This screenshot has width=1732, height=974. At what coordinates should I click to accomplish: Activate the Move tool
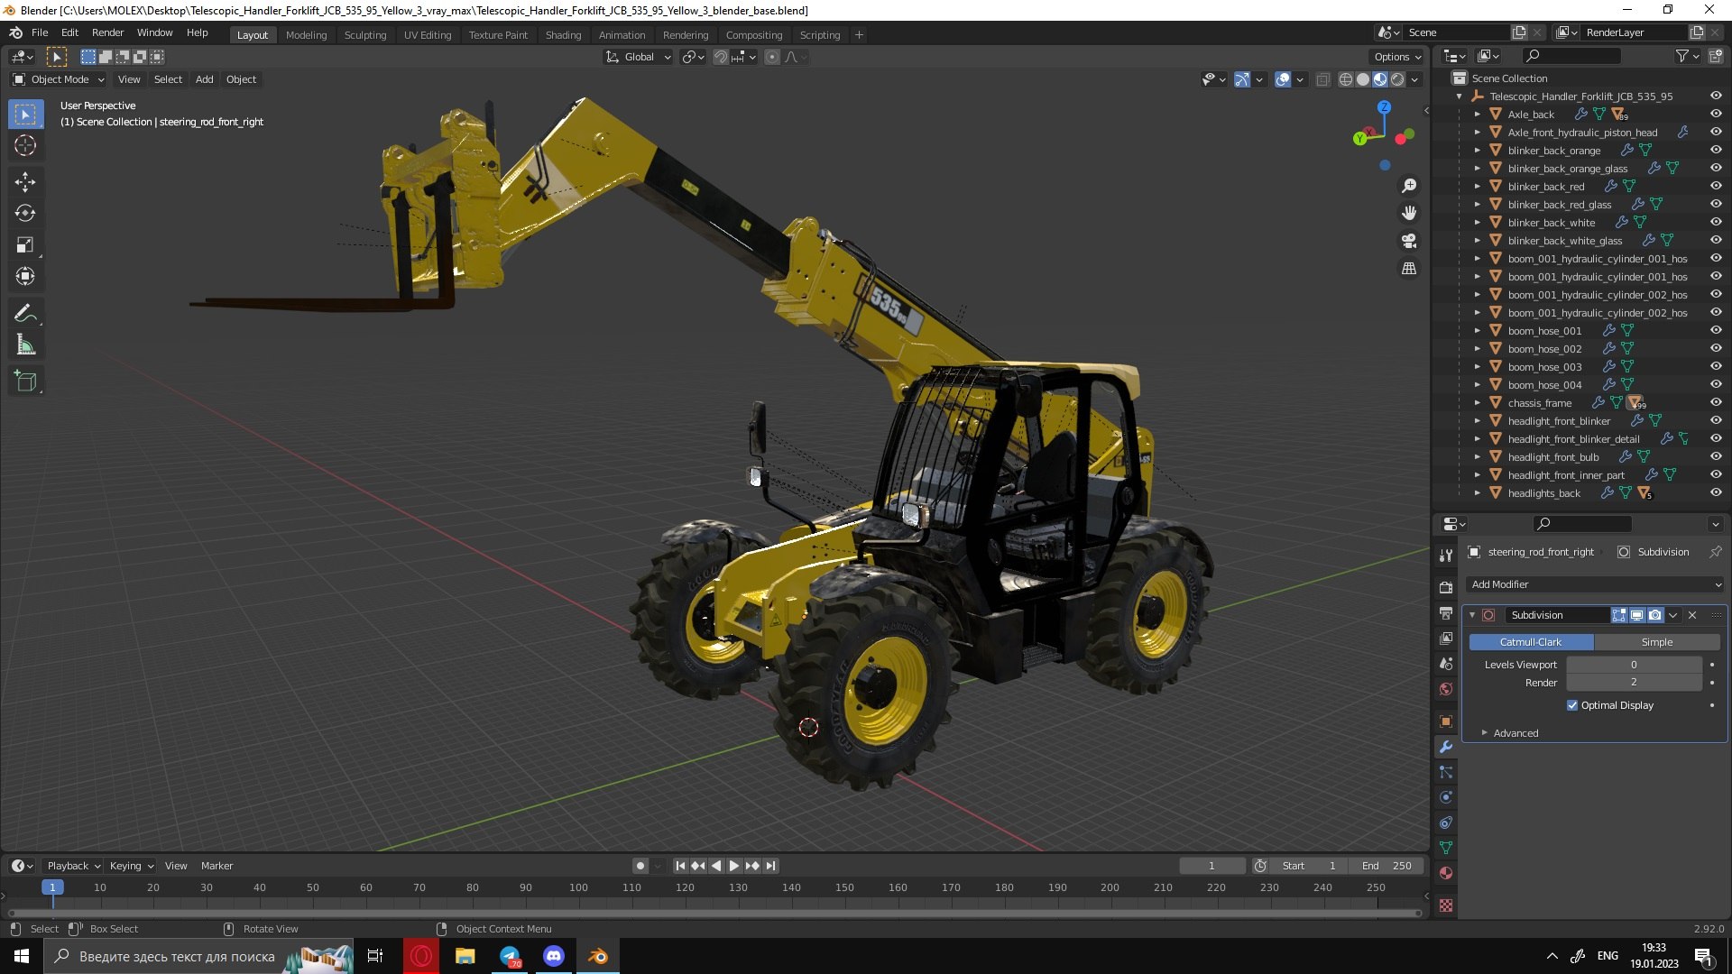(x=25, y=181)
